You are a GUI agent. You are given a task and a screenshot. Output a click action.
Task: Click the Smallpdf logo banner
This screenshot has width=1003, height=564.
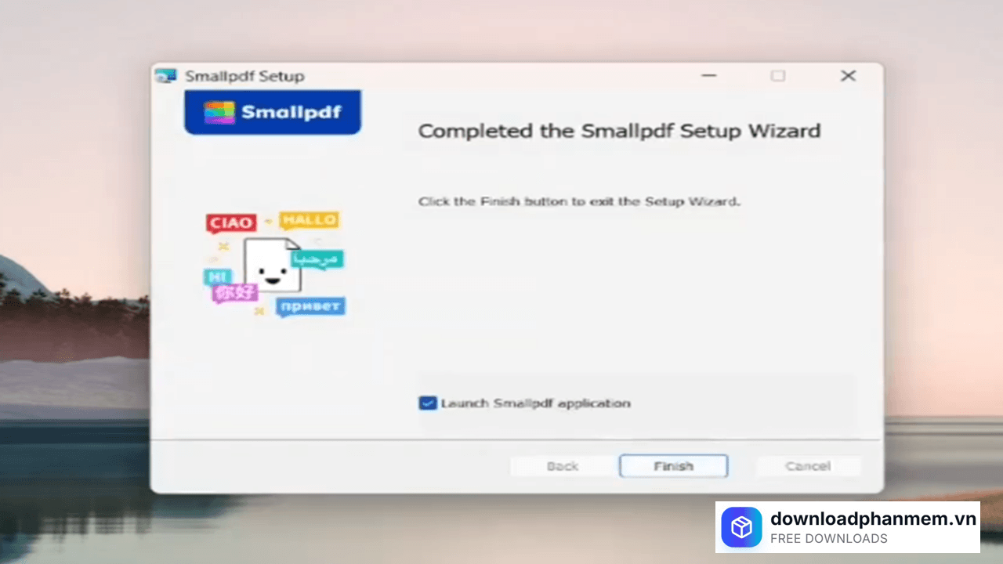pyautogui.click(x=273, y=112)
